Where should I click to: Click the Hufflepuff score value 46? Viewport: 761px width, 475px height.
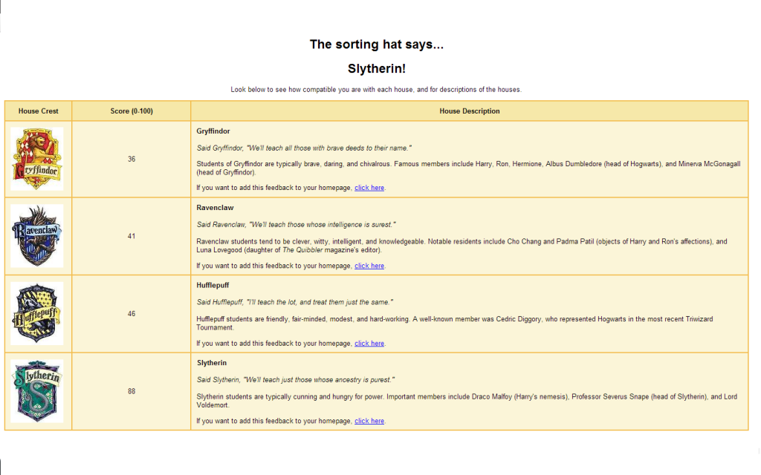coord(132,314)
